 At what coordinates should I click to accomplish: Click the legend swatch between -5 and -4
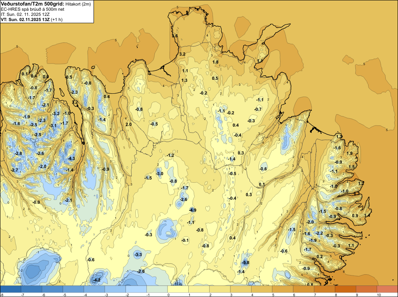point(73,289)
